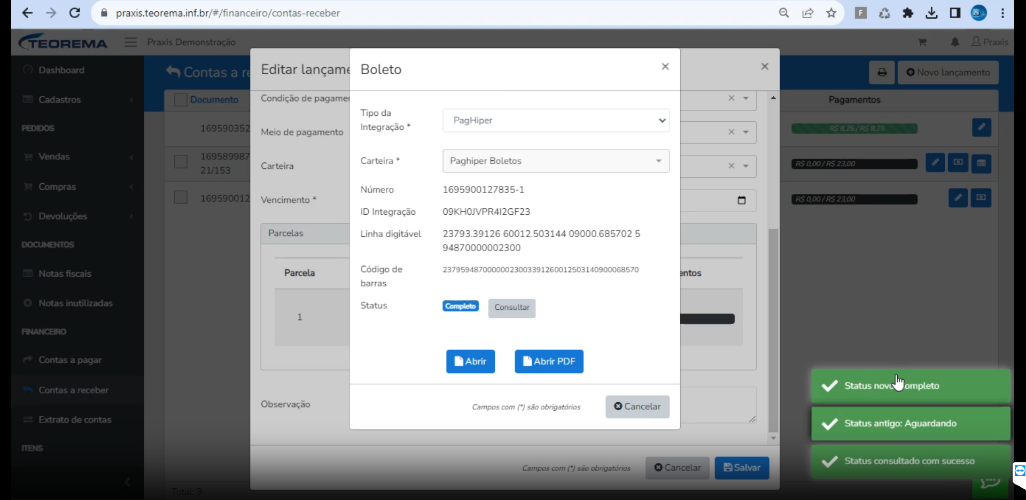
Task: Open the Tipo da Integração PagHiper dropdown
Action: pyautogui.click(x=556, y=120)
